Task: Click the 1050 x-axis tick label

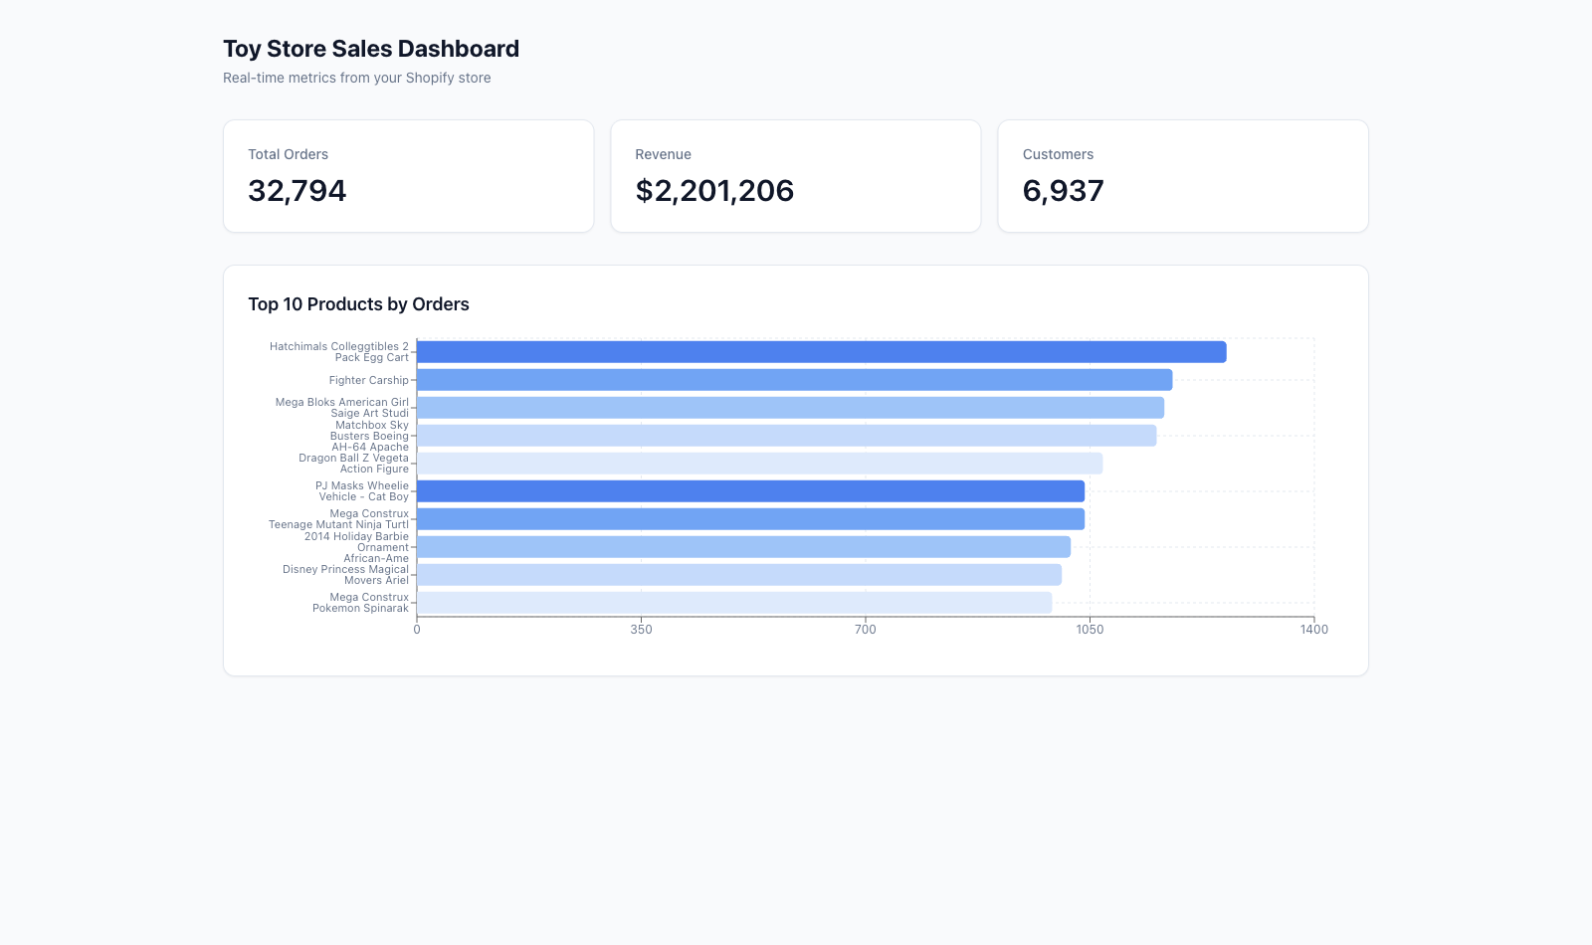Action: 1090,630
